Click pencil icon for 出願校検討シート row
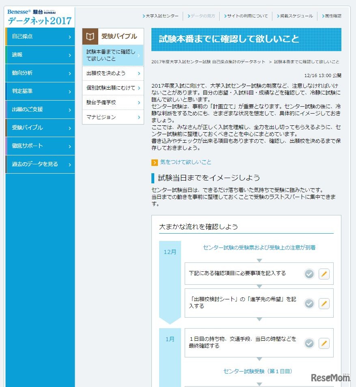The image size is (356, 387). 324,303
